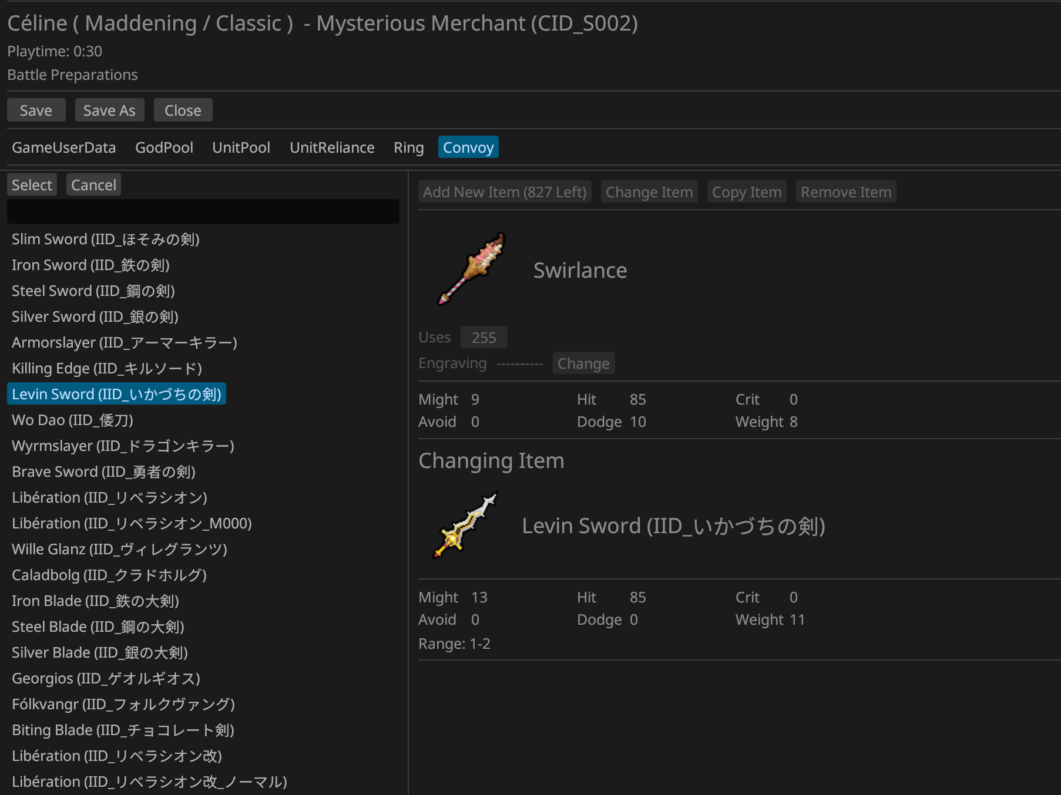This screenshot has height=795, width=1061.
Task: Switch to the GameUserData tab
Action: (x=64, y=147)
